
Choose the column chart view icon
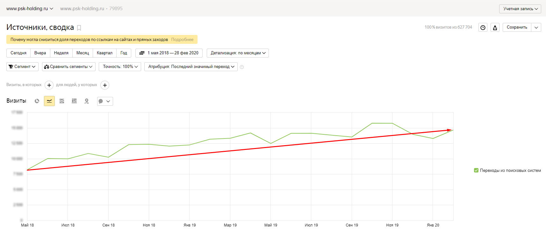pos(74,101)
